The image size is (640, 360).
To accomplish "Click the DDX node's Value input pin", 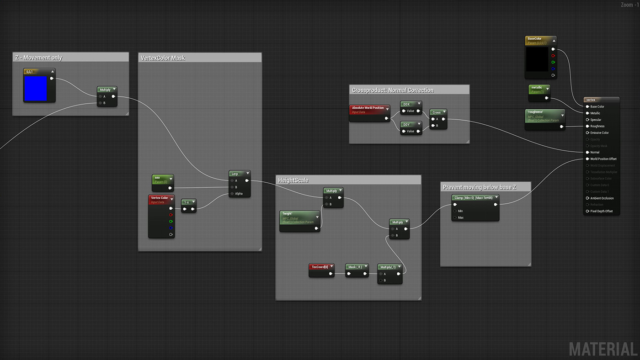I will (404, 111).
